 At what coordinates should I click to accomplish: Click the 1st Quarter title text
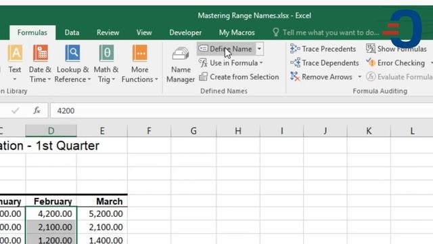[x=68, y=146]
